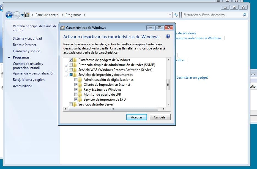The width and height of the screenshot is (257, 169).
Task: Click the refresh icon beside address bar
Action: (176, 15)
